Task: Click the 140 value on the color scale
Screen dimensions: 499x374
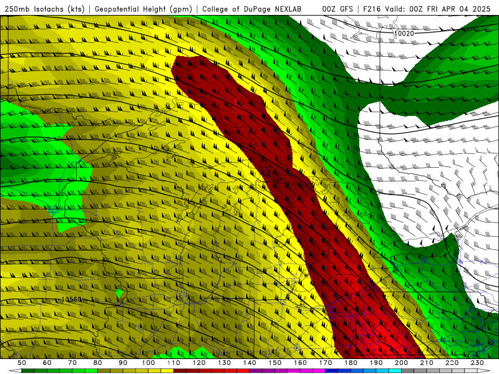Action: click(249, 363)
